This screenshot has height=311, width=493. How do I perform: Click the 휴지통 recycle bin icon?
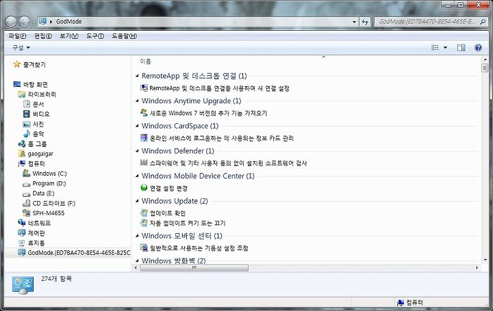click(x=22, y=243)
